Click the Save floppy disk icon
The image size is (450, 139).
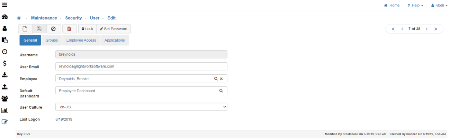click(39, 29)
